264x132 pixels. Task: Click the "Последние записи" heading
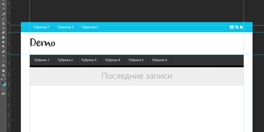tap(137, 76)
